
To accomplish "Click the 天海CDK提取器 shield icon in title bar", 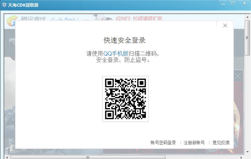I will [x=4, y=5].
